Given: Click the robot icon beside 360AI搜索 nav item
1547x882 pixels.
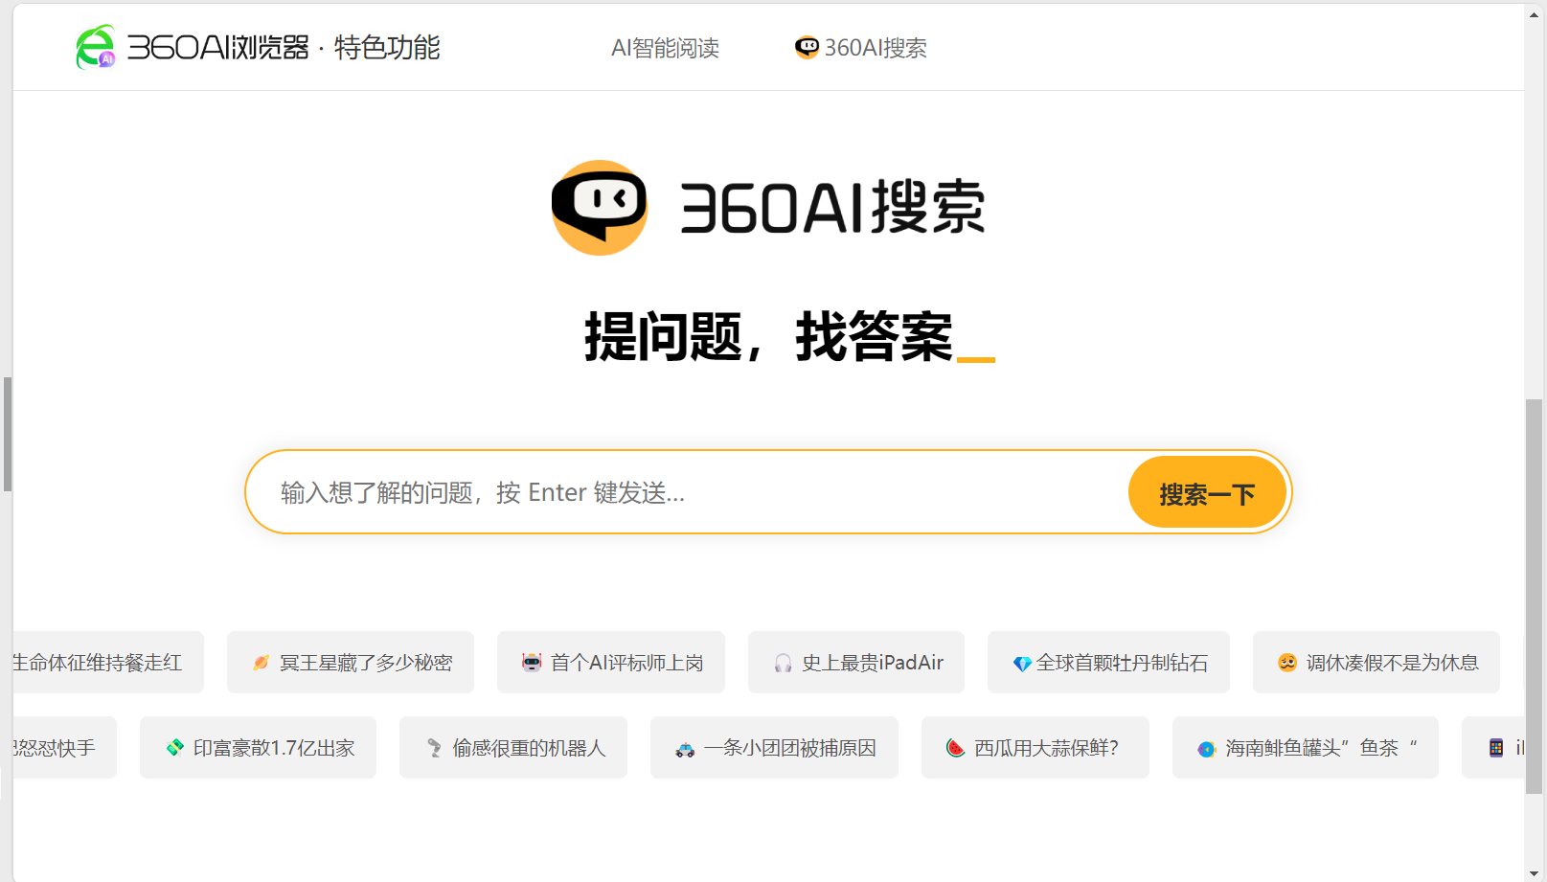Looking at the screenshot, I should click(807, 46).
